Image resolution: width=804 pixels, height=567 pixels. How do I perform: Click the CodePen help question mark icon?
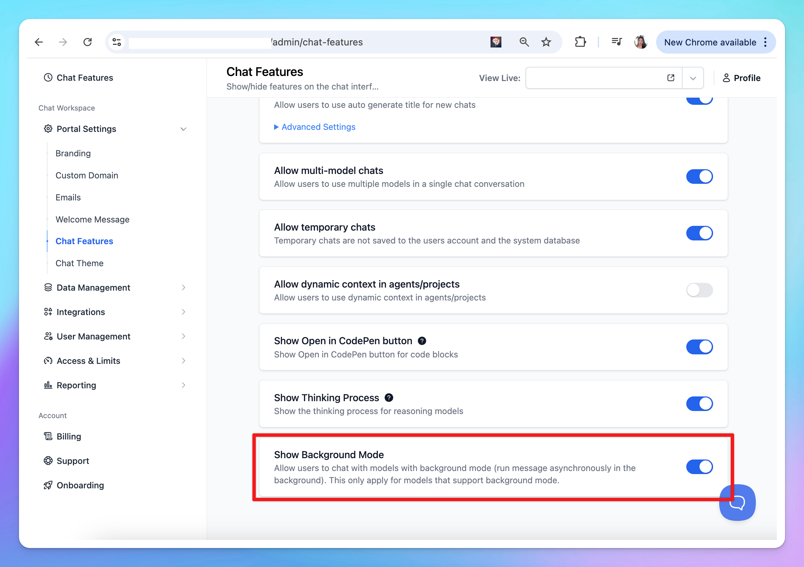click(422, 341)
